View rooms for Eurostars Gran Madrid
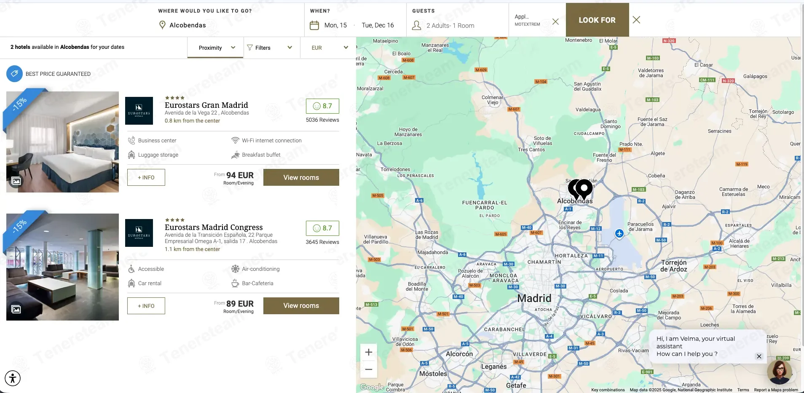Viewport: 804px width, 393px height. point(301,177)
